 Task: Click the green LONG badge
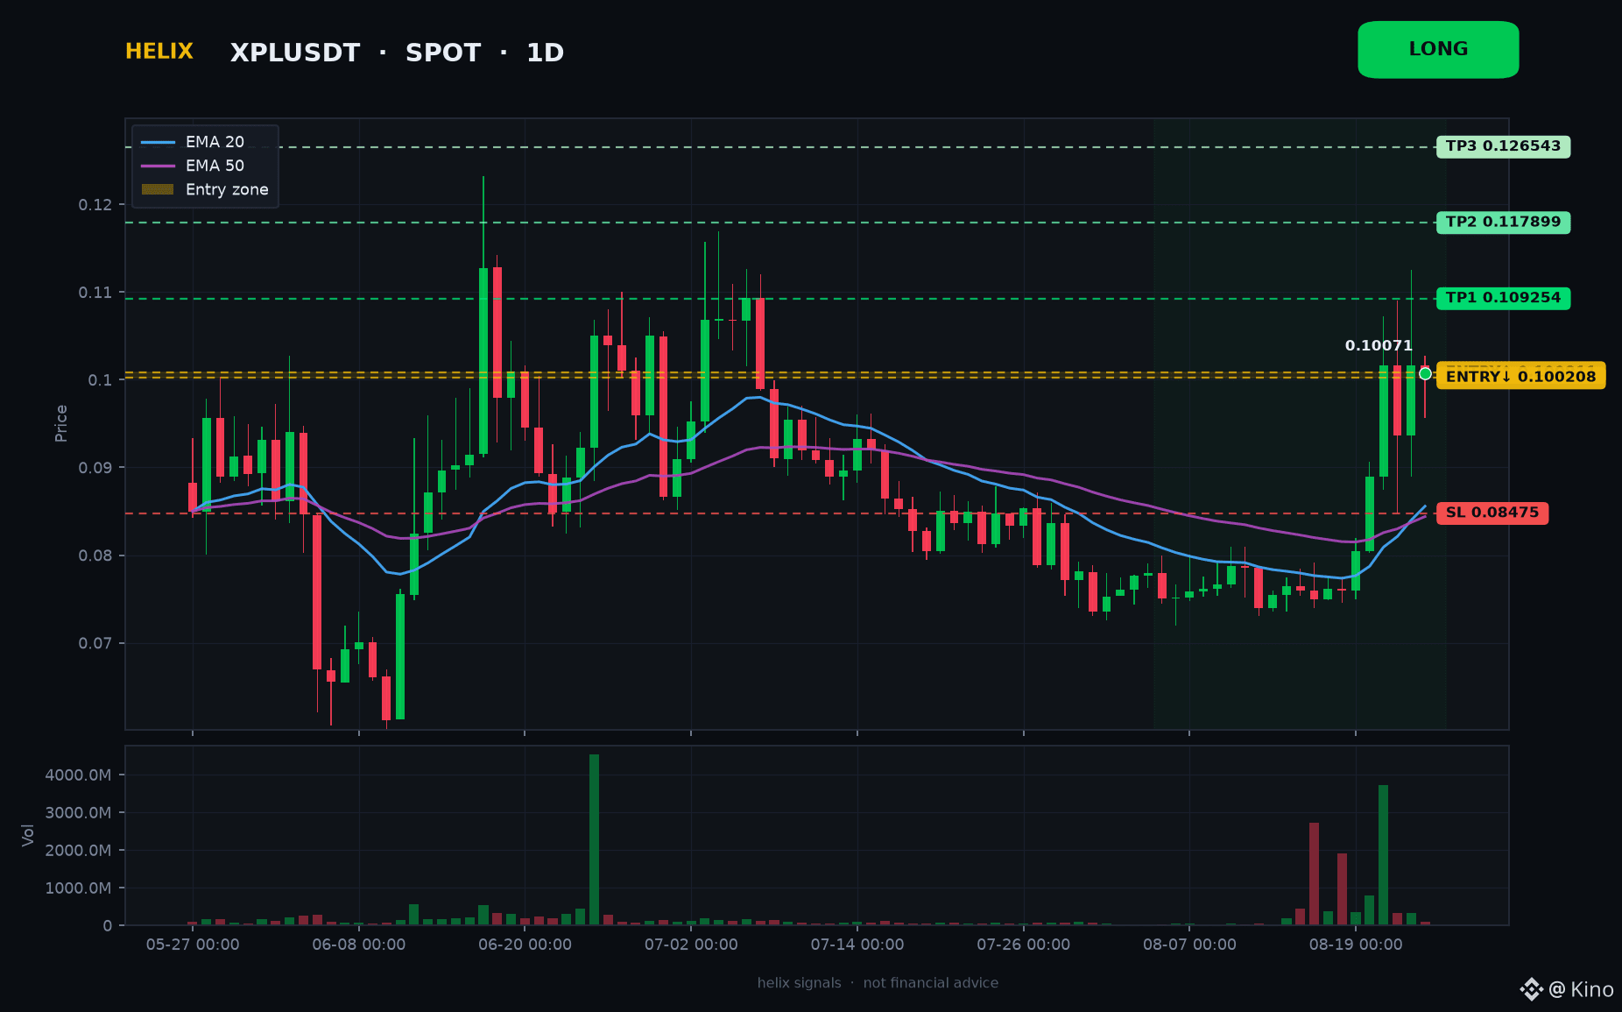[x=1438, y=50]
